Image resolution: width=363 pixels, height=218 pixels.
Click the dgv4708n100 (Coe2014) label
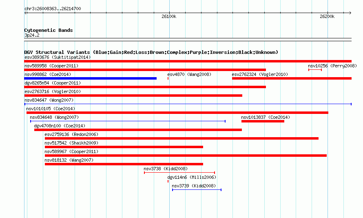pos(60,126)
